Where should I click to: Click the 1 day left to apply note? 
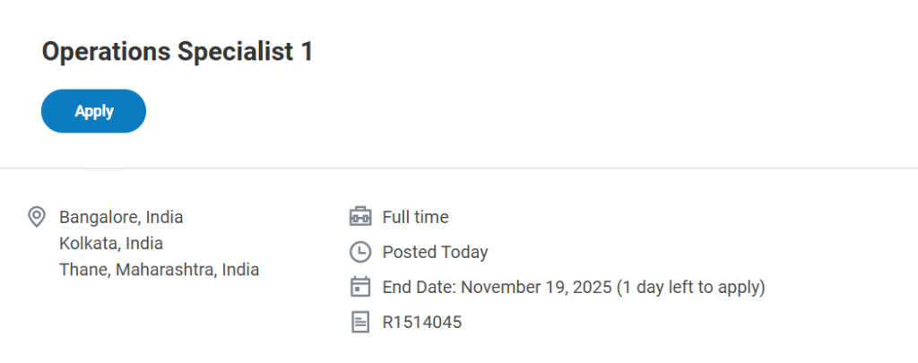pos(691,287)
